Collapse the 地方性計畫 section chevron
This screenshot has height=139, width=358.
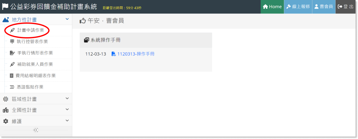(67, 19)
